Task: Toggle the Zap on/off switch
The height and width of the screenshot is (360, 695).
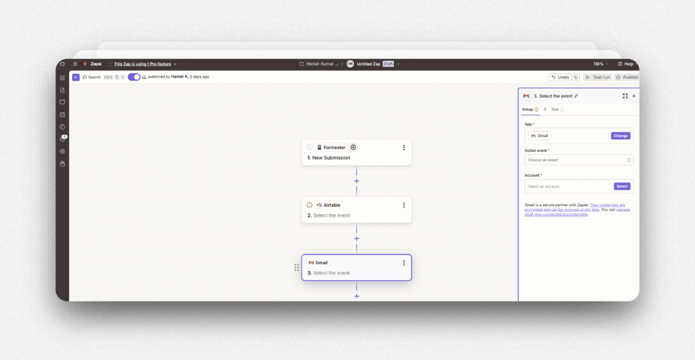Action: tap(134, 77)
